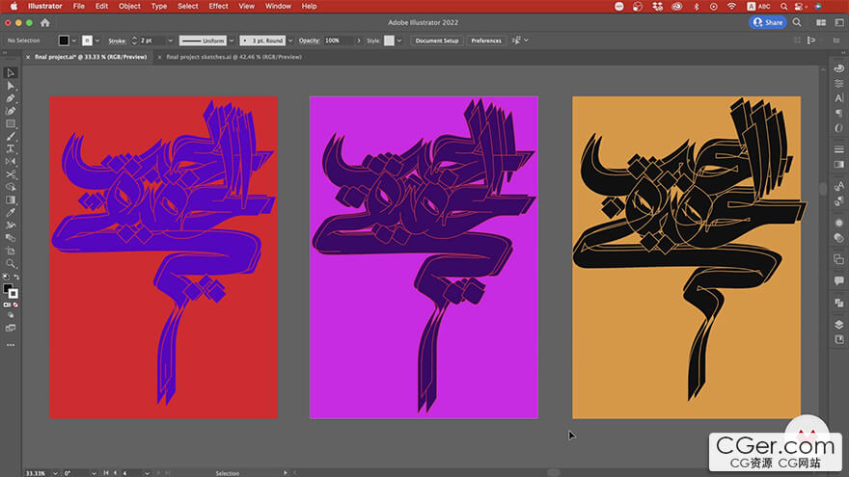Open the Arrange Documents icon

tap(821, 23)
